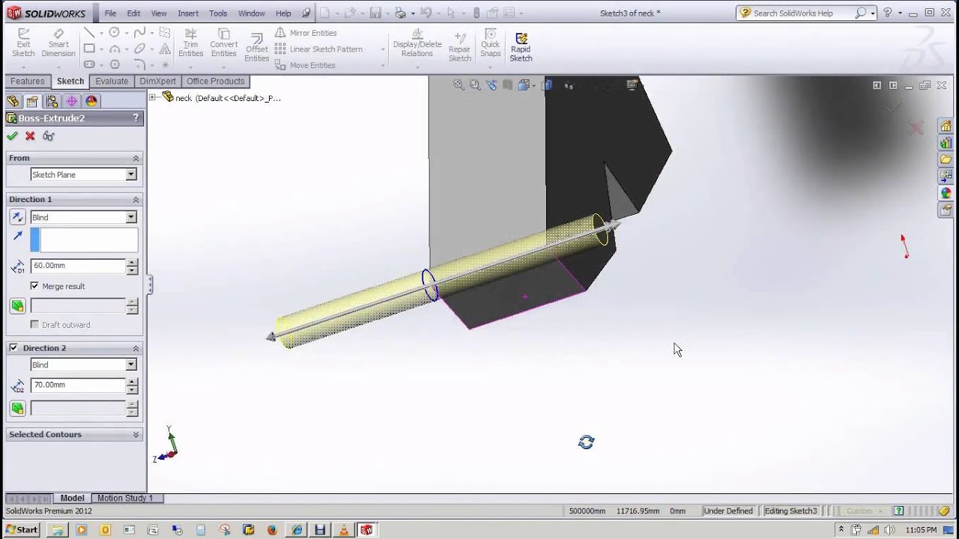Uncheck Merge result checkbox
The height and width of the screenshot is (539, 959).
(34, 286)
